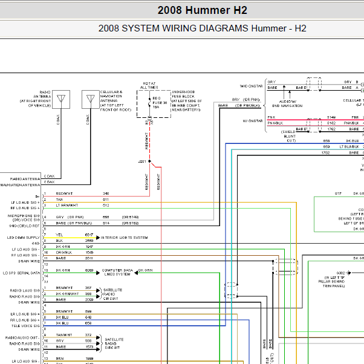Image resolution: width=364 pixels, height=364 pixels.
Task: Click "(IN LEFT 'B' PILLAR BEHIND TRIM PANEL)" note
Action: pos(331,282)
